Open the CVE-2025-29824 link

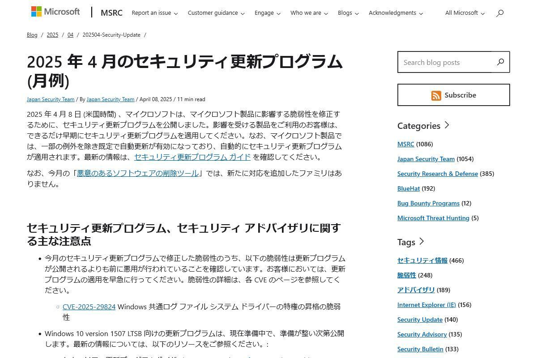coord(89,307)
